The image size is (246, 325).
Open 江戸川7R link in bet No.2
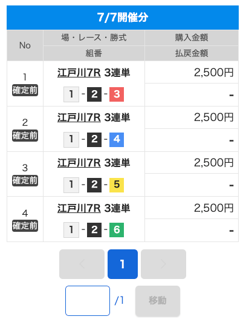click(x=79, y=118)
